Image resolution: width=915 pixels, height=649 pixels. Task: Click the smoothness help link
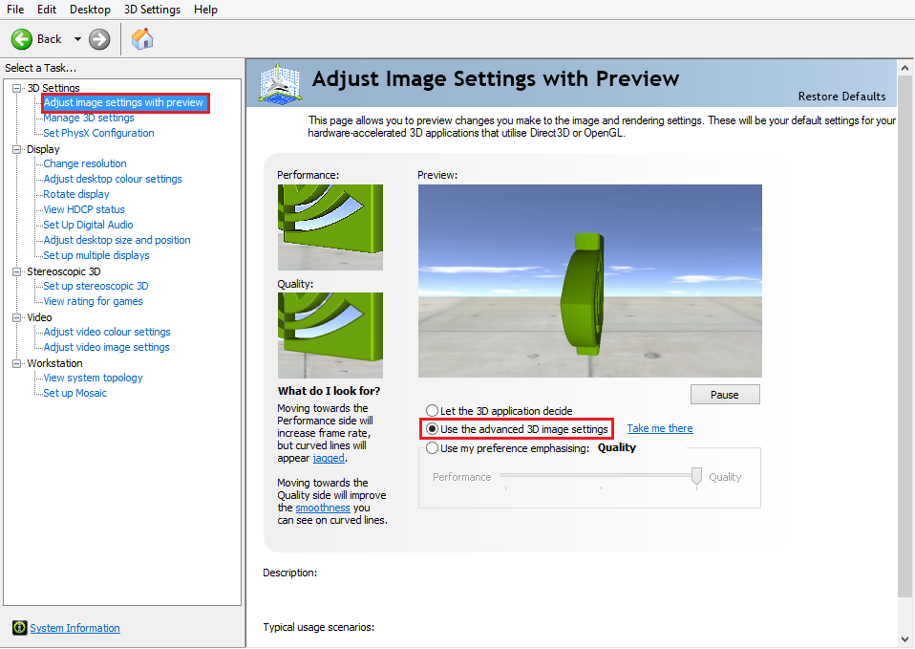coord(323,508)
